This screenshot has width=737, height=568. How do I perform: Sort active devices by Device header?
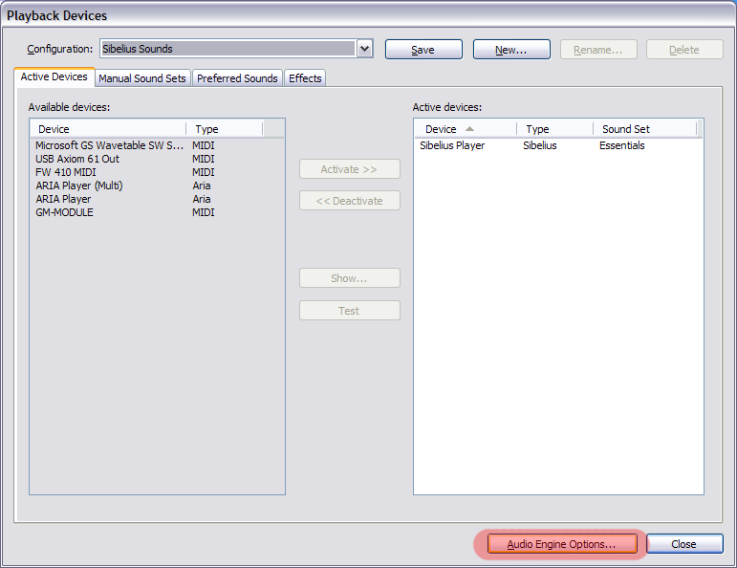(466, 129)
